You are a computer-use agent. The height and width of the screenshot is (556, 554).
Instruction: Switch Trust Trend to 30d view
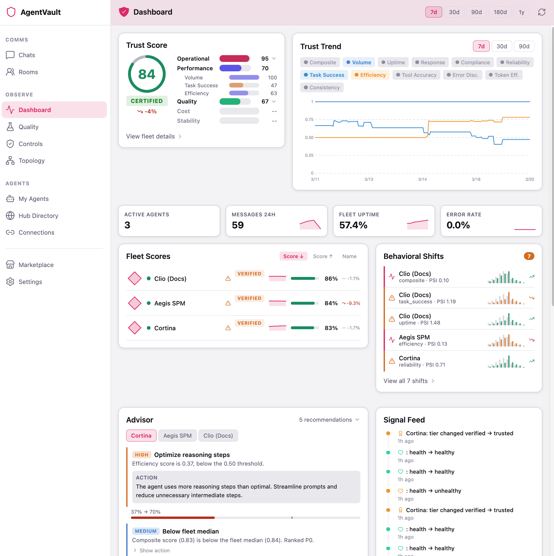(501, 46)
